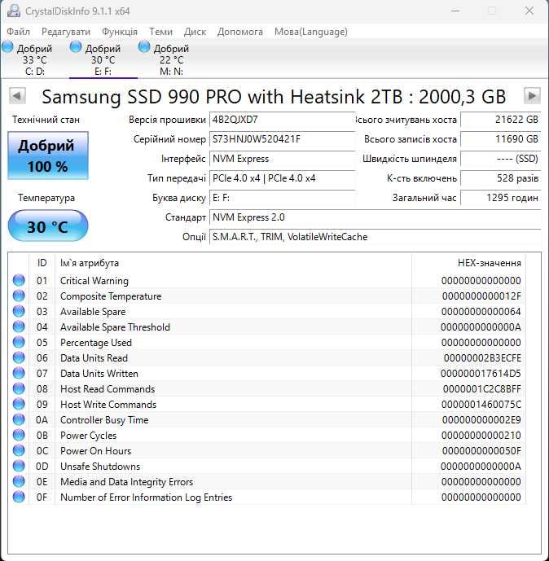Close the CrystalDiskInfo window
The width and height of the screenshot is (549, 561).
[529, 11]
